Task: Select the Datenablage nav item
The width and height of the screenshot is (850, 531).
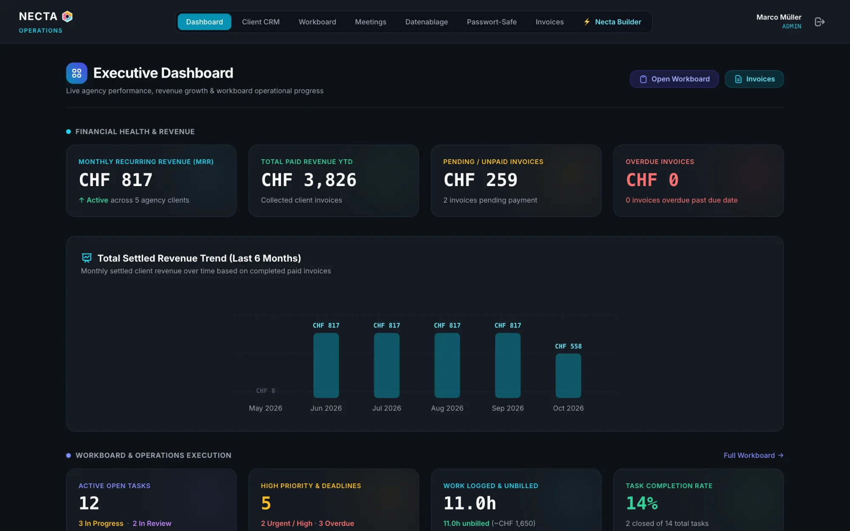Action: pyautogui.click(x=426, y=22)
